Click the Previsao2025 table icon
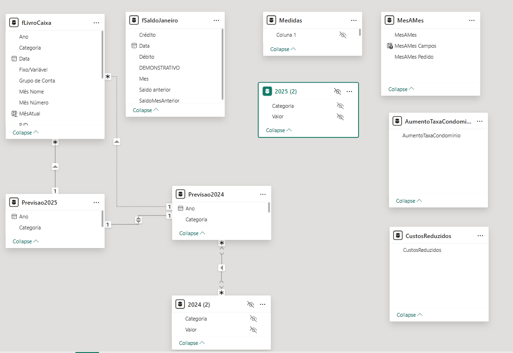 (x=14, y=202)
